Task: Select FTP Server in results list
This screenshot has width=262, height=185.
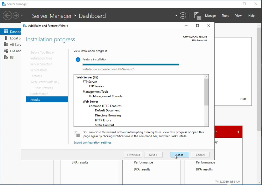Action: (x=90, y=82)
